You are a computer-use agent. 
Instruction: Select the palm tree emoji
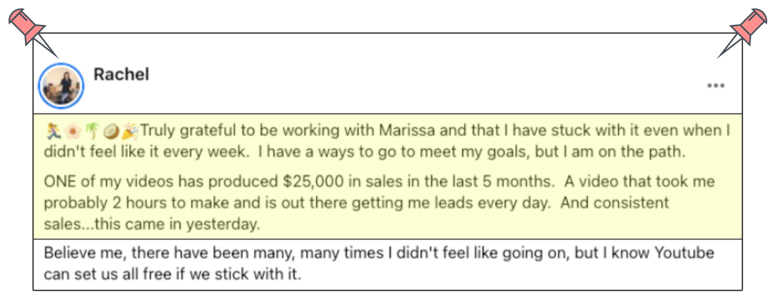(x=92, y=131)
